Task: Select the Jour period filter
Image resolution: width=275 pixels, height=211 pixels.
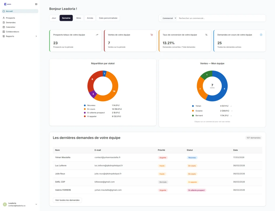Action: click(x=54, y=18)
